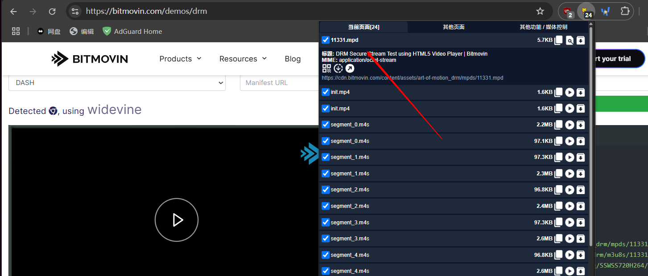Uncheck the 2.4MB segment_2.m4s checkbox
648x276 pixels.
click(326, 206)
